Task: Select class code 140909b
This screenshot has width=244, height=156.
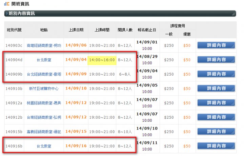Action: (14, 74)
